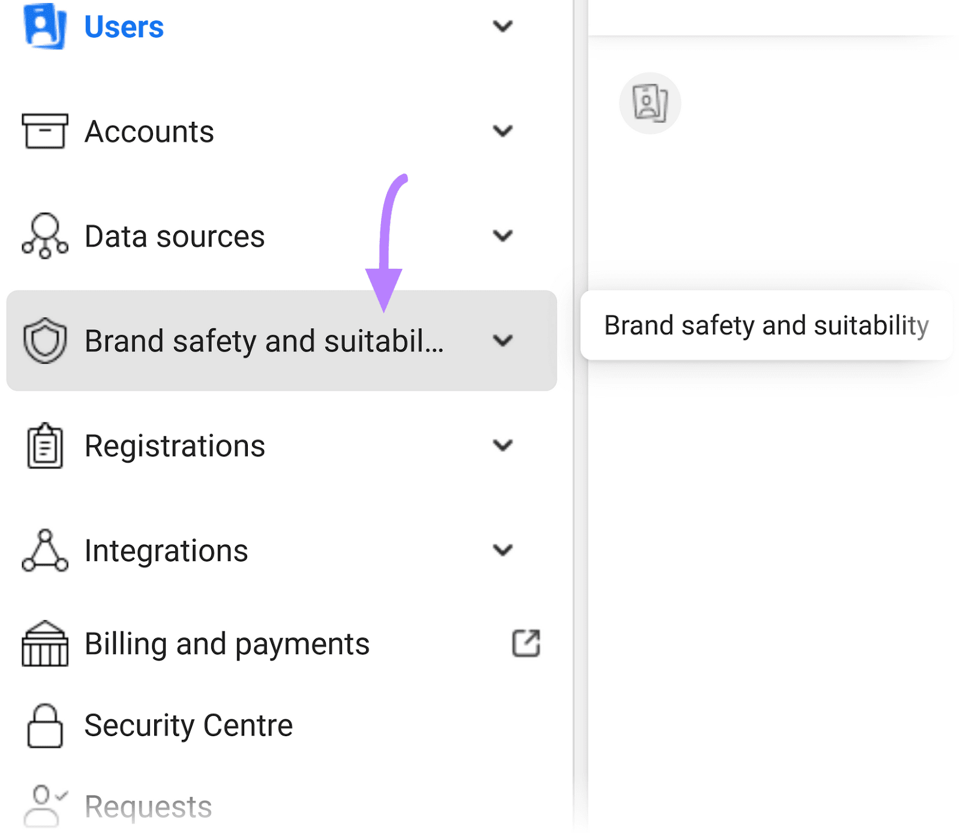Select the Registrations clipboard icon

[44, 445]
